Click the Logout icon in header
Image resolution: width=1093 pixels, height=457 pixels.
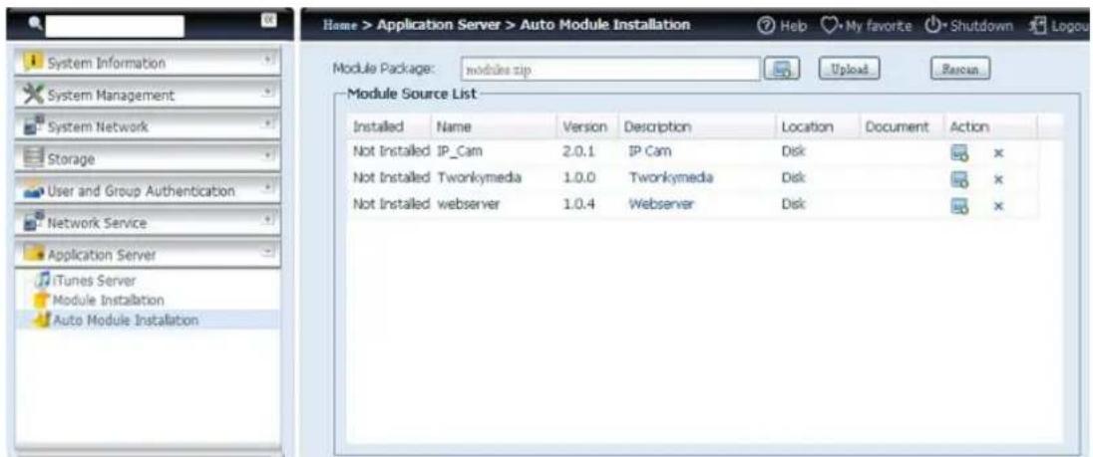1035,26
